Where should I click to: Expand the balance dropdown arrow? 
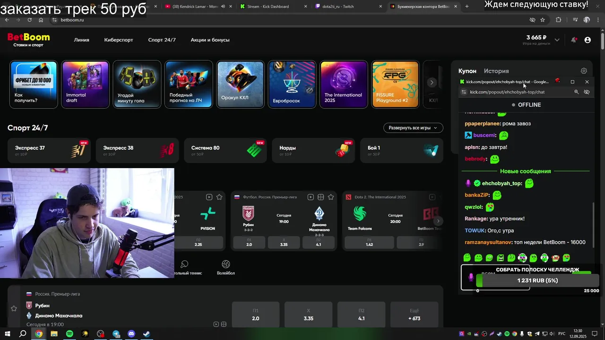[x=557, y=40]
